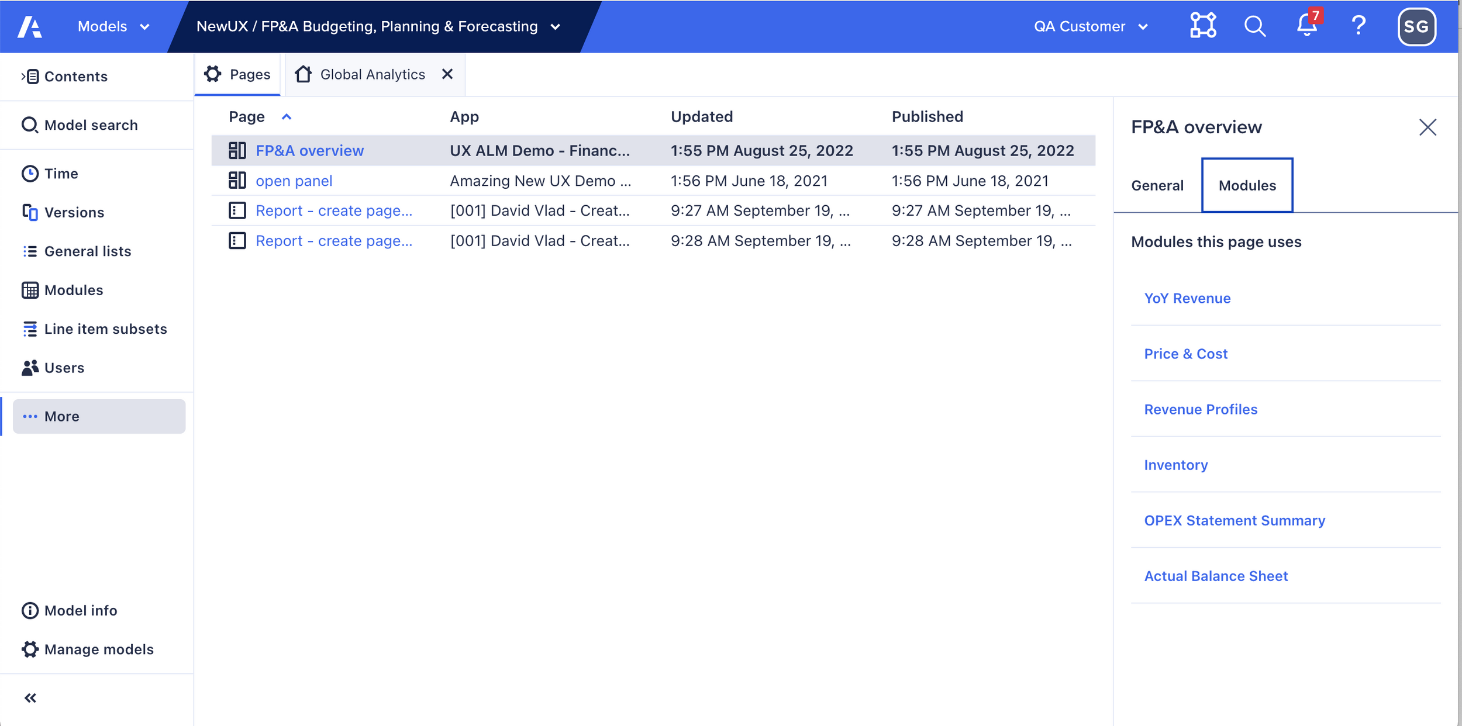Click the Updated column header

pos(702,117)
